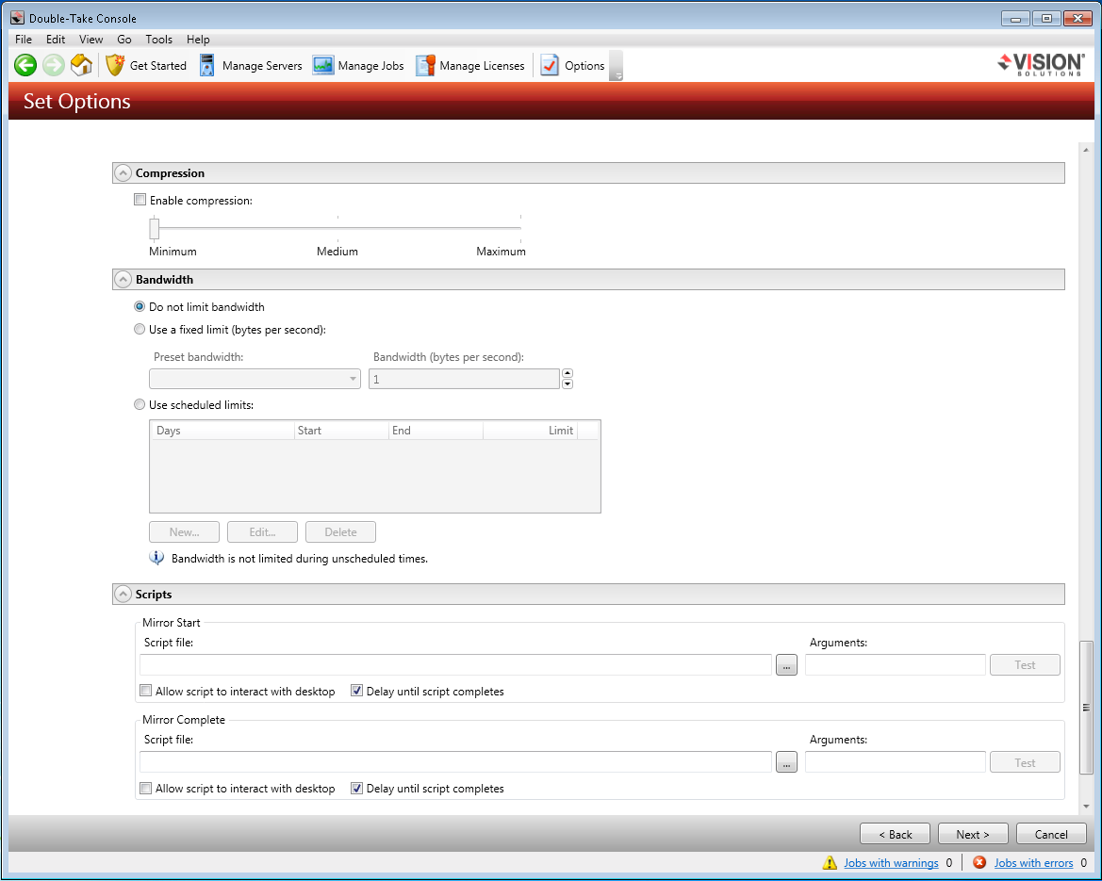
Task: Enable the compression checkbox
Action: [140, 200]
